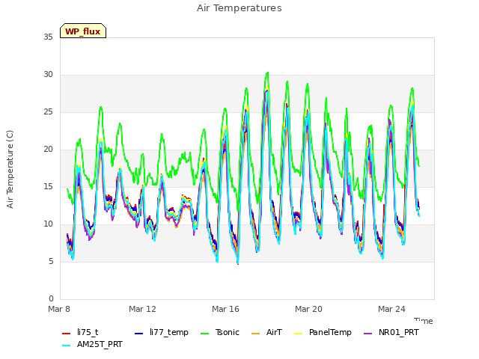Click the 10 y-axis tick label
Image resolution: width=479 pixels, height=359 pixels.
tap(48, 224)
